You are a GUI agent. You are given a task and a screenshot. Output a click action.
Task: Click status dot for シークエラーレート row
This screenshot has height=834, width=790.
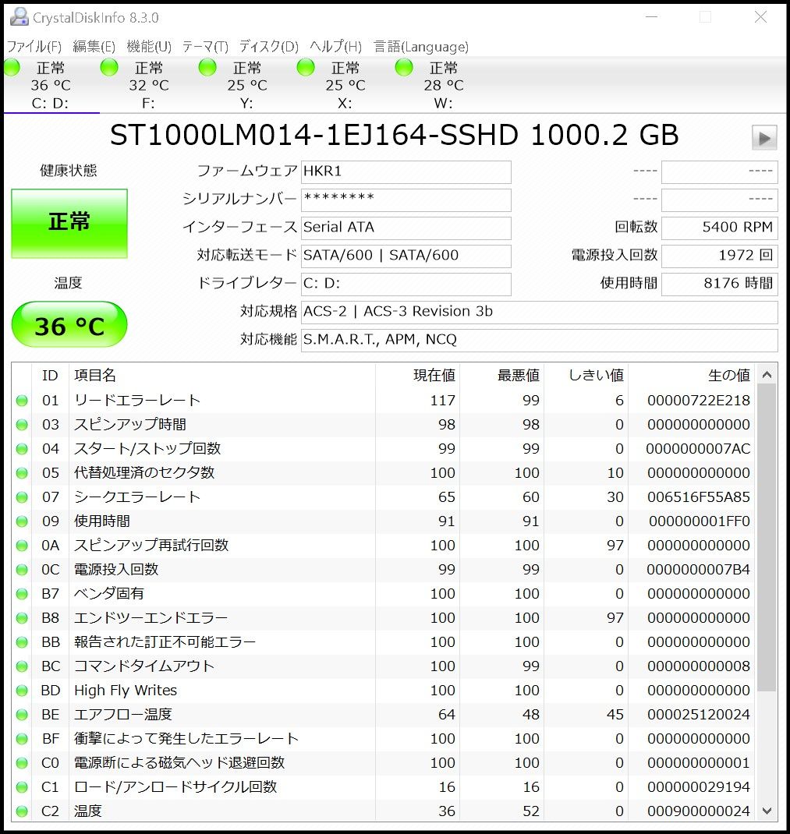[x=22, y=497]
